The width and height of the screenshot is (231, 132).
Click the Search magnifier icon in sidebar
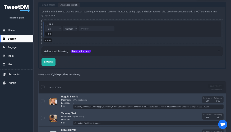click(4, 39)
